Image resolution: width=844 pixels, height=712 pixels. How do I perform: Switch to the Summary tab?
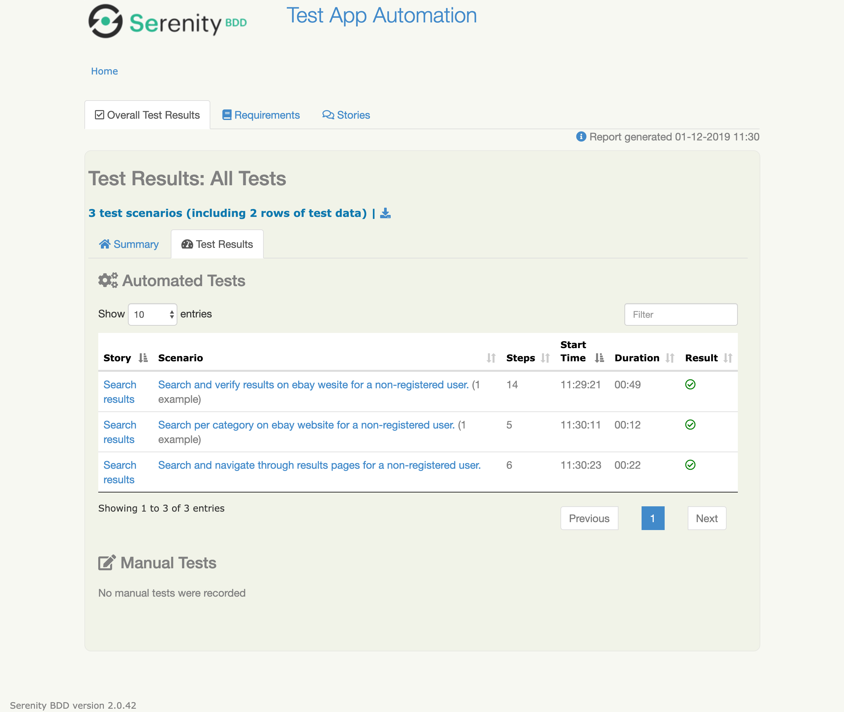(129, 244)
